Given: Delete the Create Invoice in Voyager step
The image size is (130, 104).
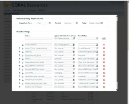Looking at the screenshot, I should 104,87.
